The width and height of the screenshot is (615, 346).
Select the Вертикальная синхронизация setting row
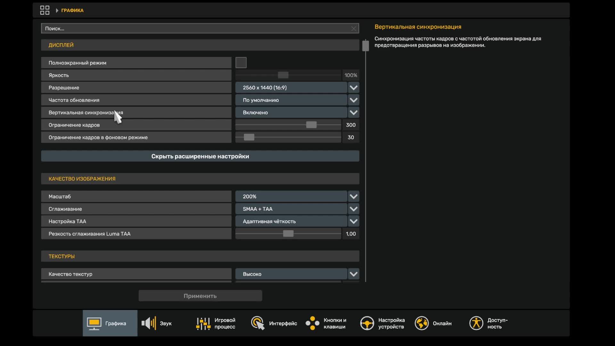[136, 112]
